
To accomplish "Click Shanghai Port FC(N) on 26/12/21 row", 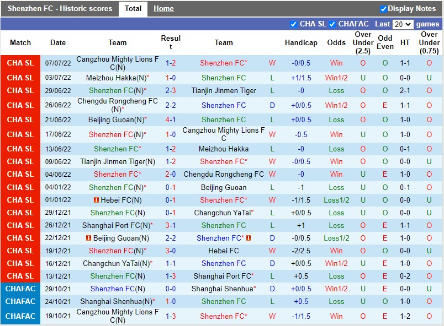I will tap(117, 225).
